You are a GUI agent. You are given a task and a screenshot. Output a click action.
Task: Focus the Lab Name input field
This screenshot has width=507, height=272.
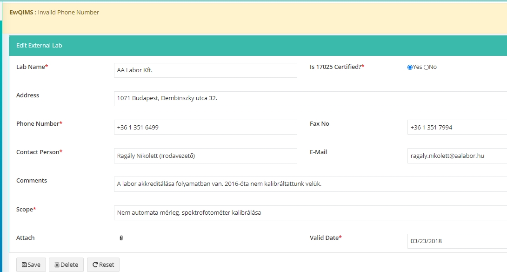[x=205, y=70]
